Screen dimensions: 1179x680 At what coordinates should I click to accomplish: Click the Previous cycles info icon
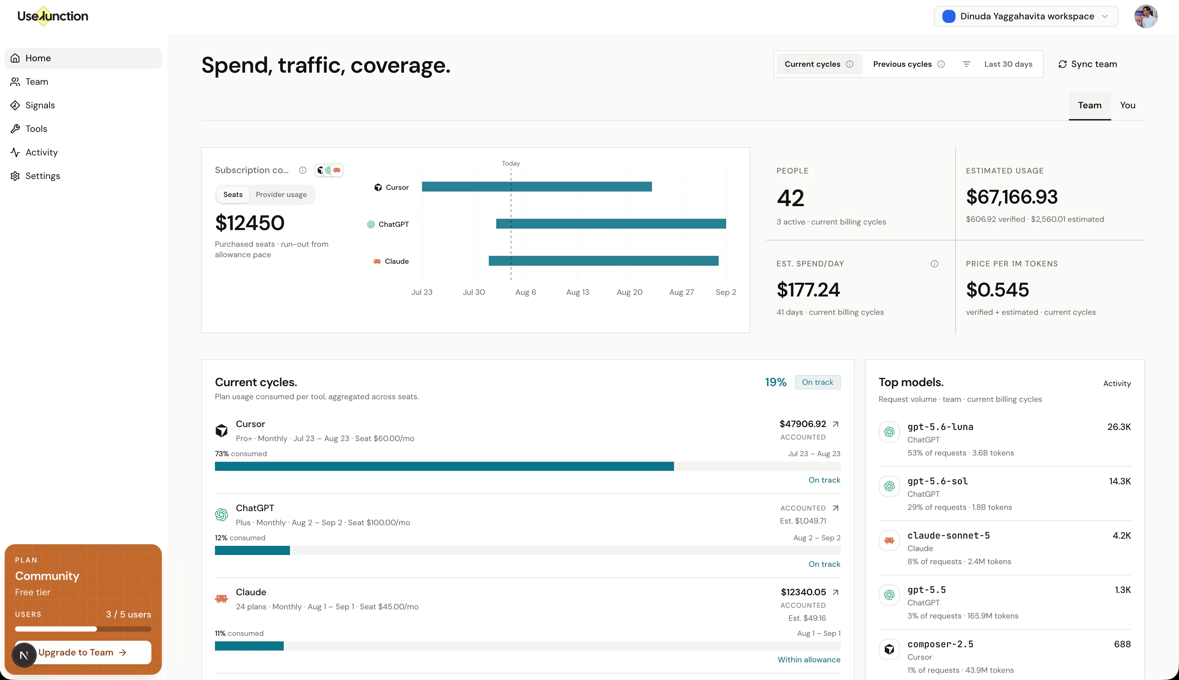tap(941, 64)
